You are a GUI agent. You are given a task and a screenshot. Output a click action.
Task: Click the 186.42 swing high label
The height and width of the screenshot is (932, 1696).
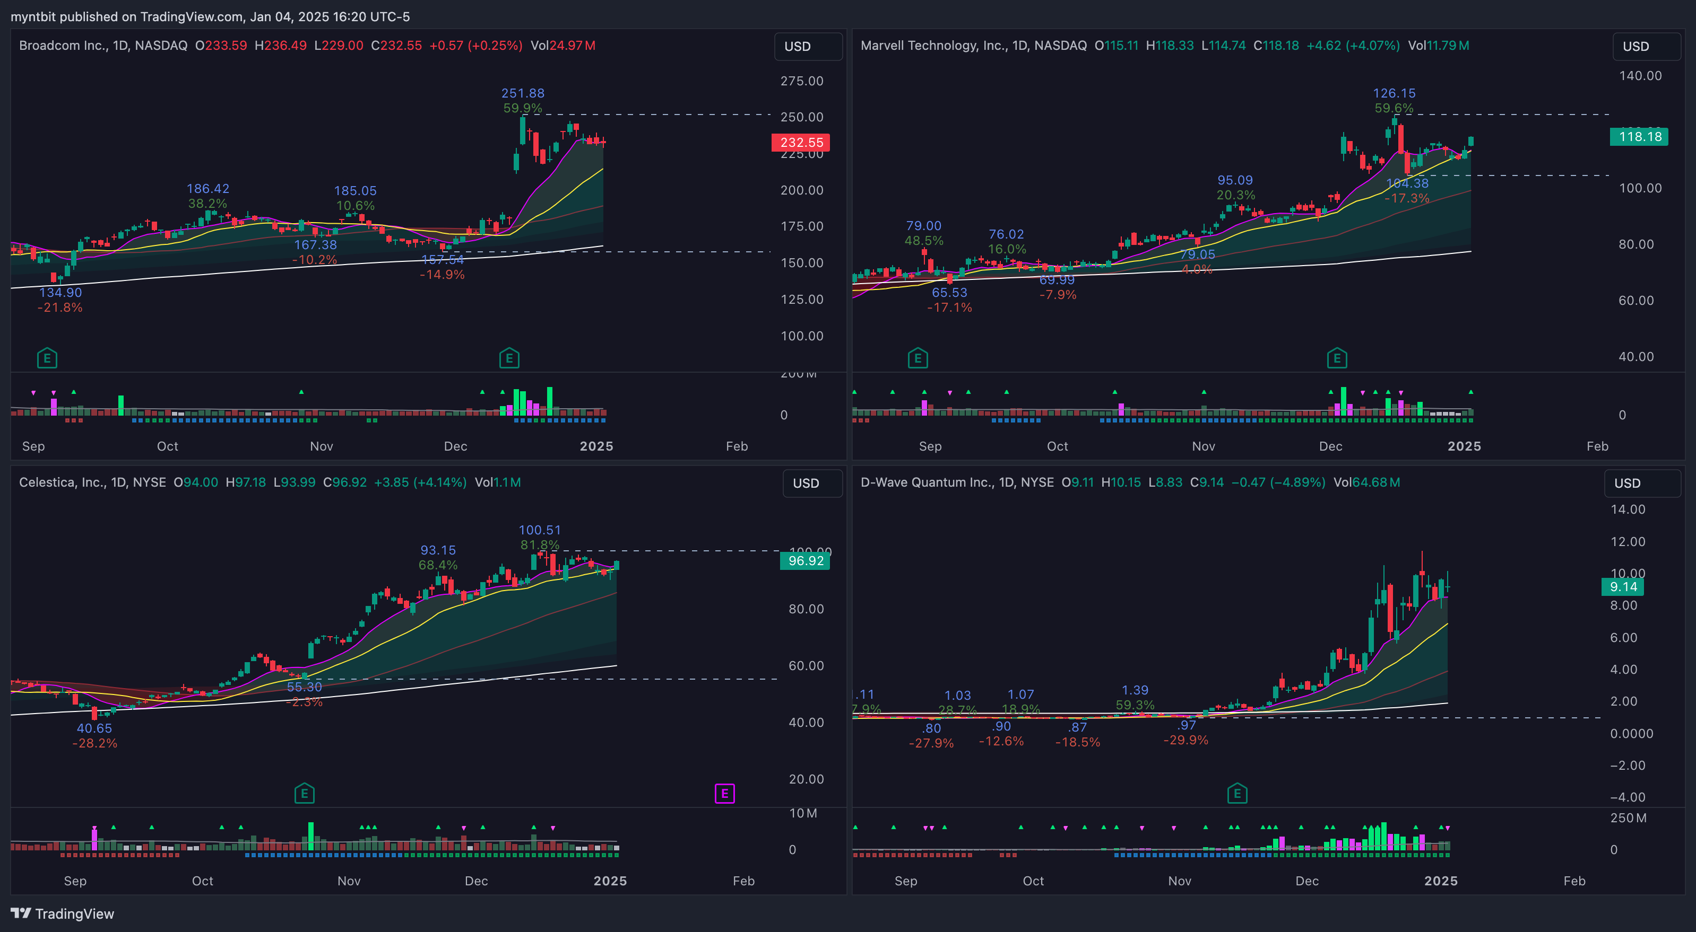click(208, 189)
